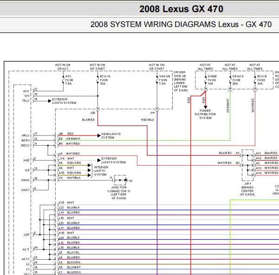This screenshot has width=279, height=275.
Task: Click the "K1 BLU/ORG" wire label
Action: click(70, 272)
